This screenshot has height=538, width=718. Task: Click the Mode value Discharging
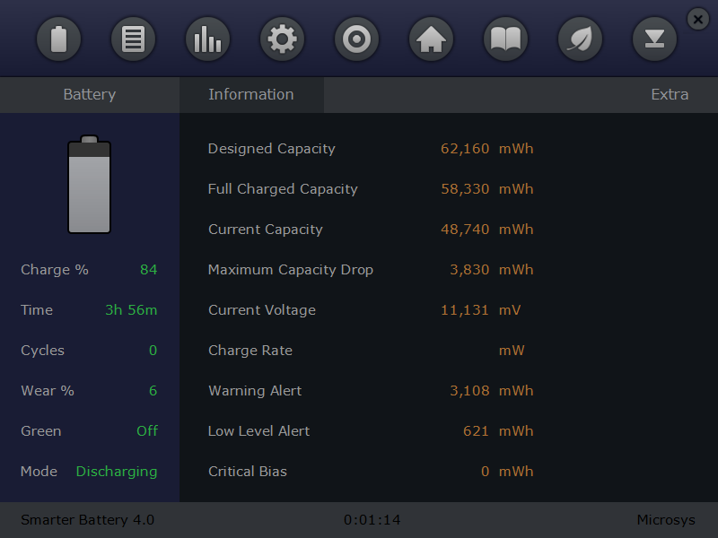tap(117, 472)
